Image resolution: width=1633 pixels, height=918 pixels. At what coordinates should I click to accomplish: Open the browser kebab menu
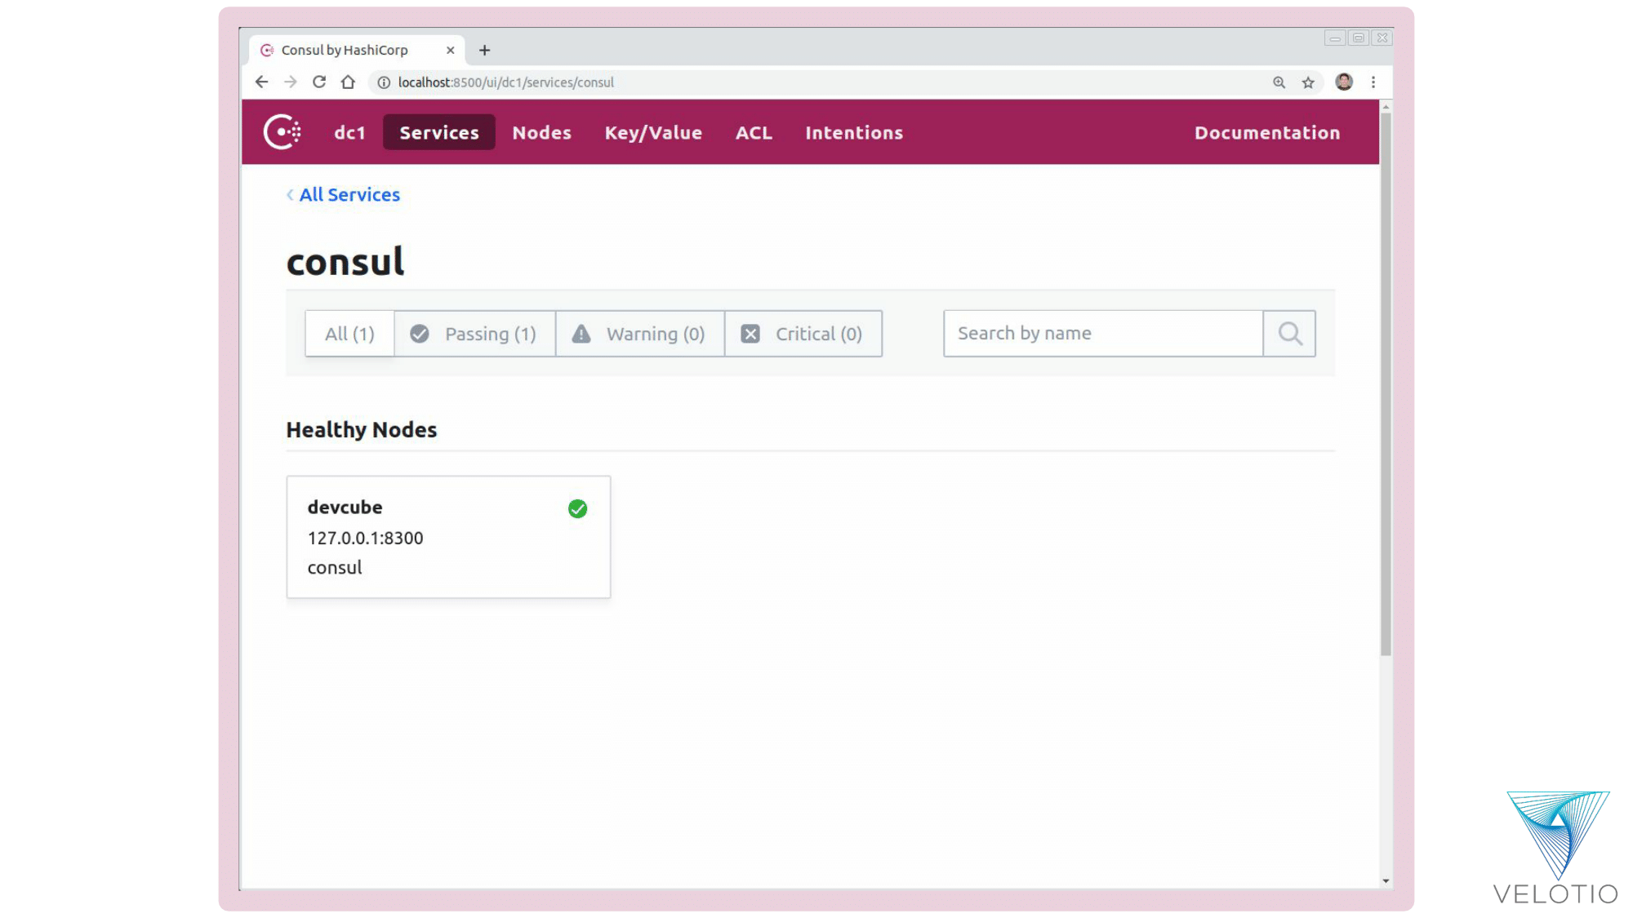[x=1373, y=82]
